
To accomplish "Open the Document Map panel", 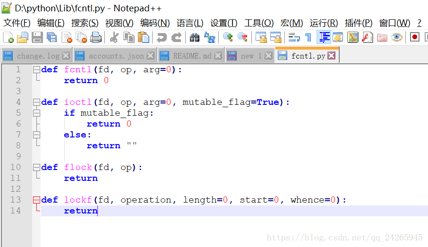I will coord(353,37).
